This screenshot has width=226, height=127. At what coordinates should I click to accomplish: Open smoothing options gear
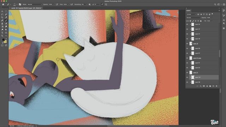pyautogui.click(x=89, y=5)
